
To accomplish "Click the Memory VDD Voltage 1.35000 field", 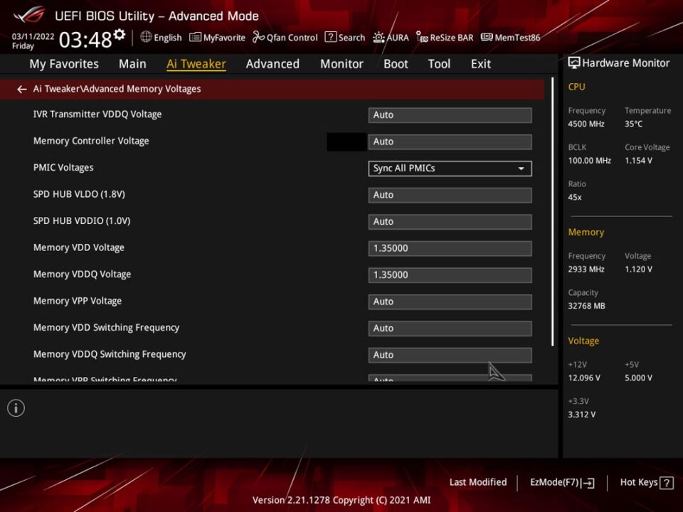I will coord(450,248).
